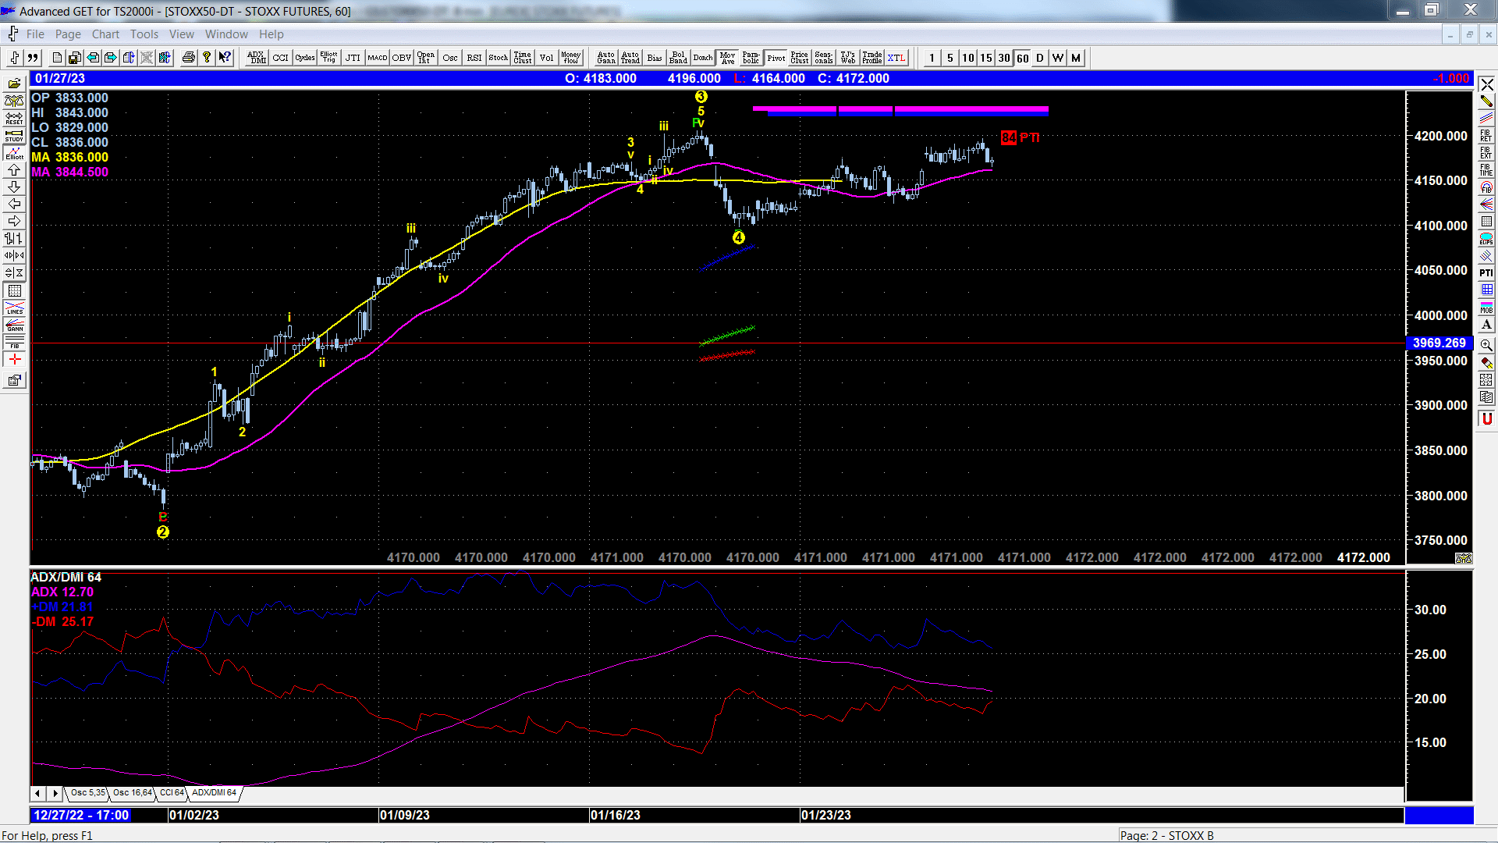Viewport: 1498px width, 843px height.
Task: Click the context help arrow icon
Action: click(x=225, y=58)
